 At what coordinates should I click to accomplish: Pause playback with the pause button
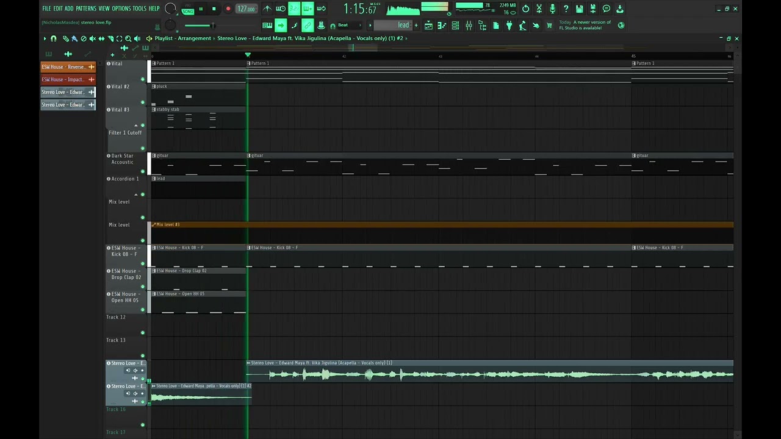[x=201, y=9]
